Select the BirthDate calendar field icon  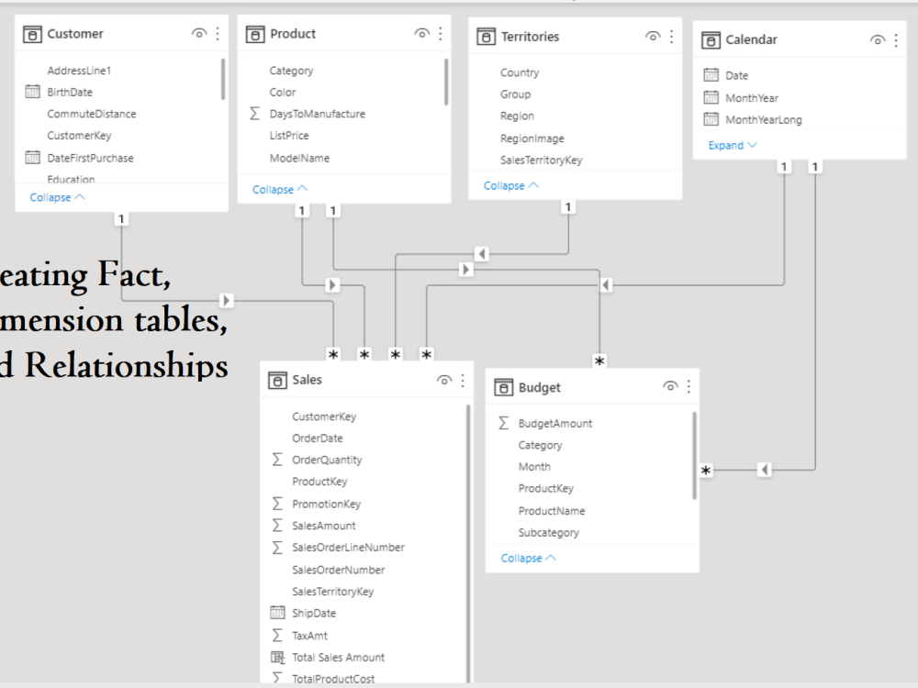(32, 92)
